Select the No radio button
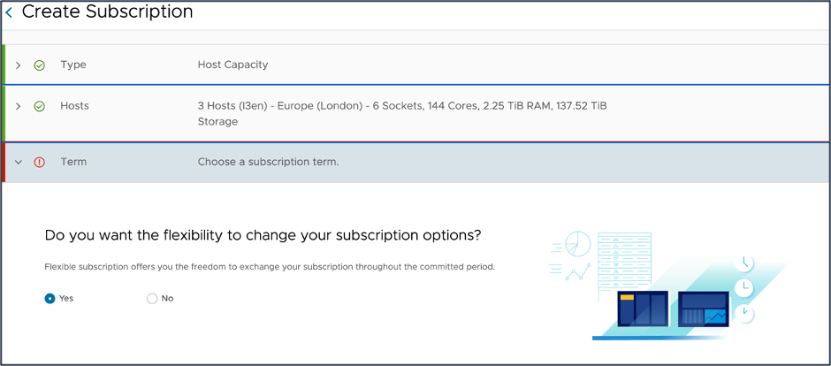 [152, 299]
